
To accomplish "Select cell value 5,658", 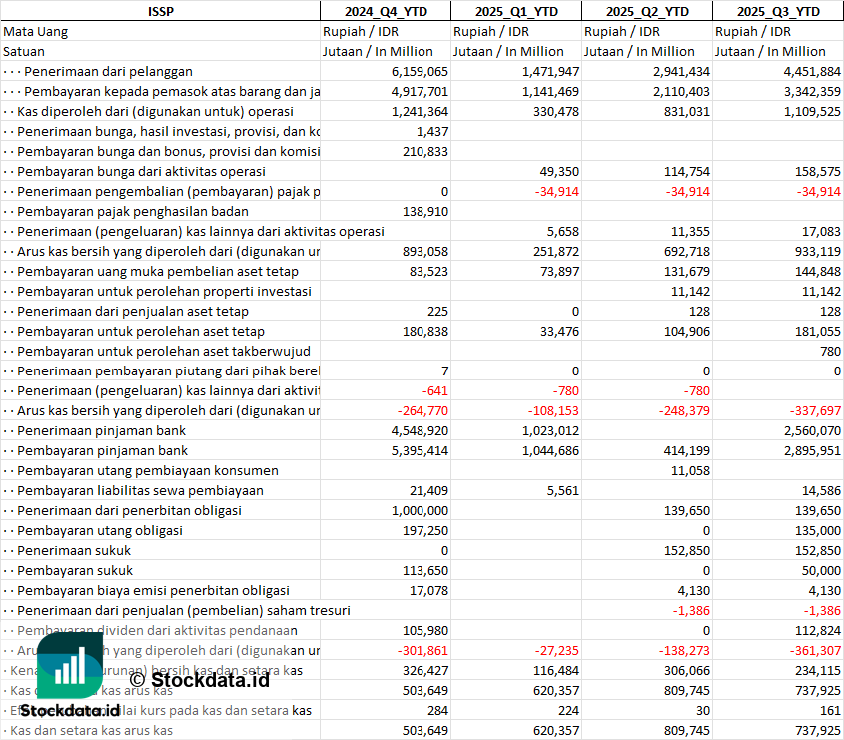I will click(563, 231).
